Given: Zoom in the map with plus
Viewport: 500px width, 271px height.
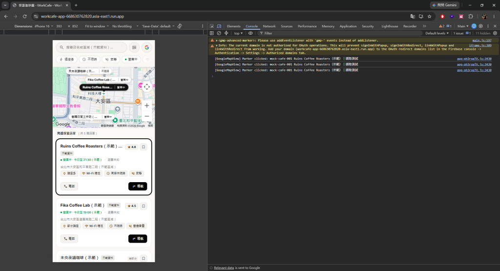Looking at the screenshot, I should pos(146,105).
